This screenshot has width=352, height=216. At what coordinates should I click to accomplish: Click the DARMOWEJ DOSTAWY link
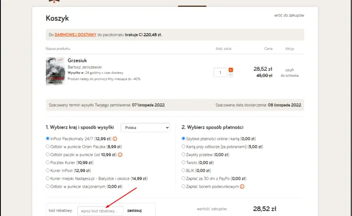coord(76,35)
